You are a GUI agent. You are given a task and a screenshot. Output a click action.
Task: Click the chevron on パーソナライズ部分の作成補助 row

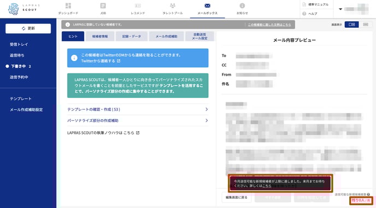[x=207, y=120]
